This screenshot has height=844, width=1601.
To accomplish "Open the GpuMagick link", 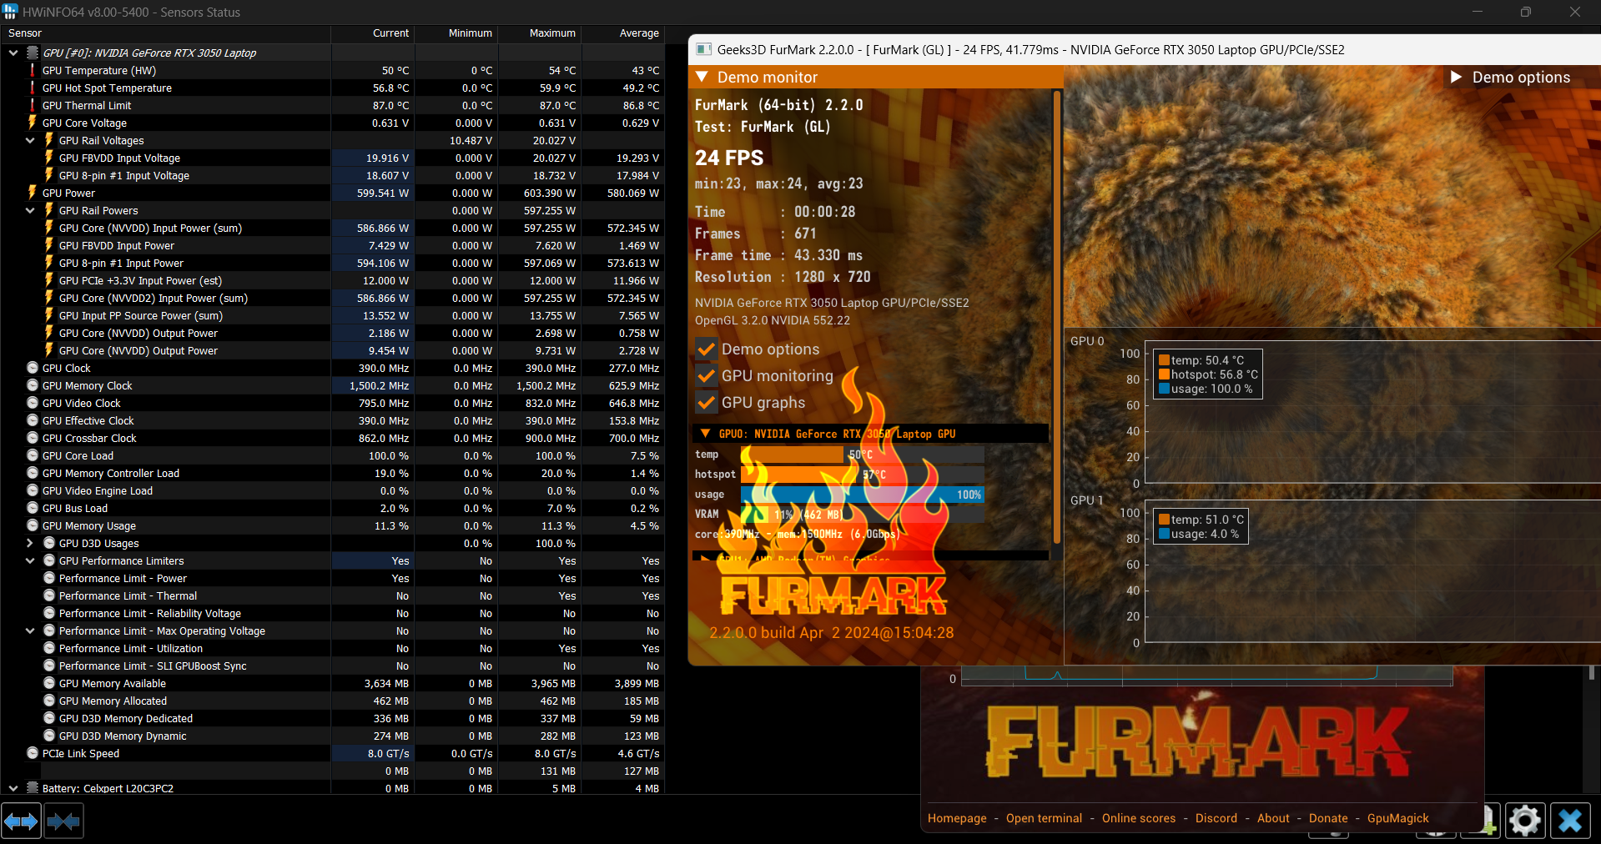I will pos(1398,818).
